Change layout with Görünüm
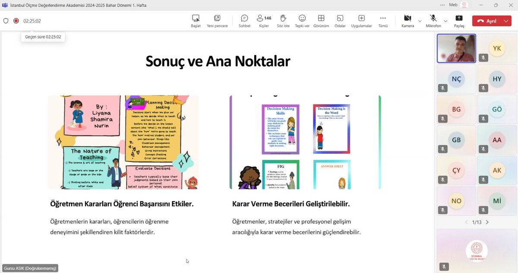 [321, 21]
